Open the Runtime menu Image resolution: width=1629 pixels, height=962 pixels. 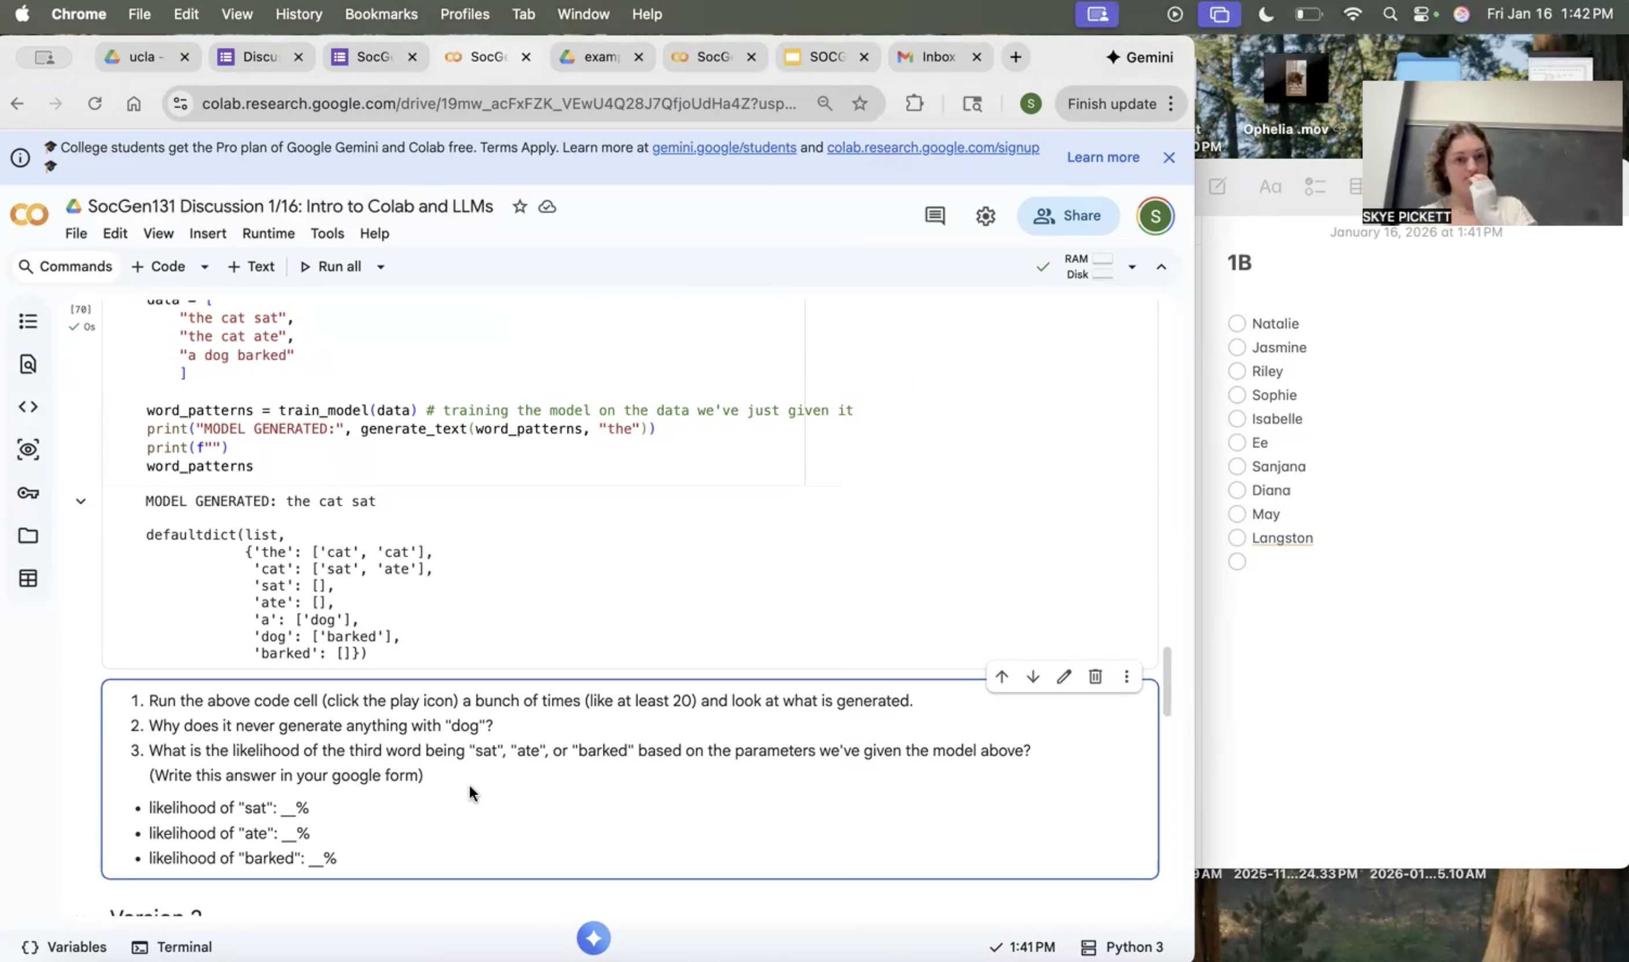[x=268, y=234]
